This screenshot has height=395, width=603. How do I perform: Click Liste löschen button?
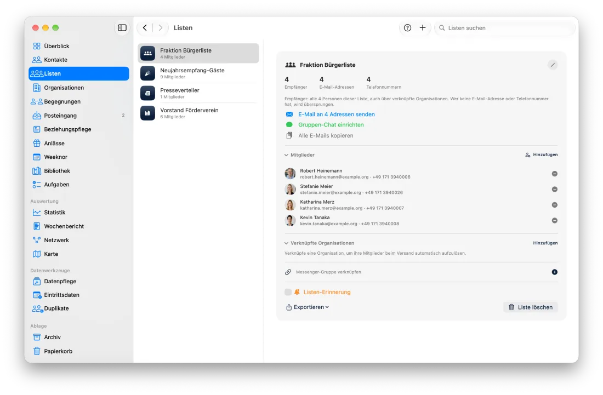530,307
